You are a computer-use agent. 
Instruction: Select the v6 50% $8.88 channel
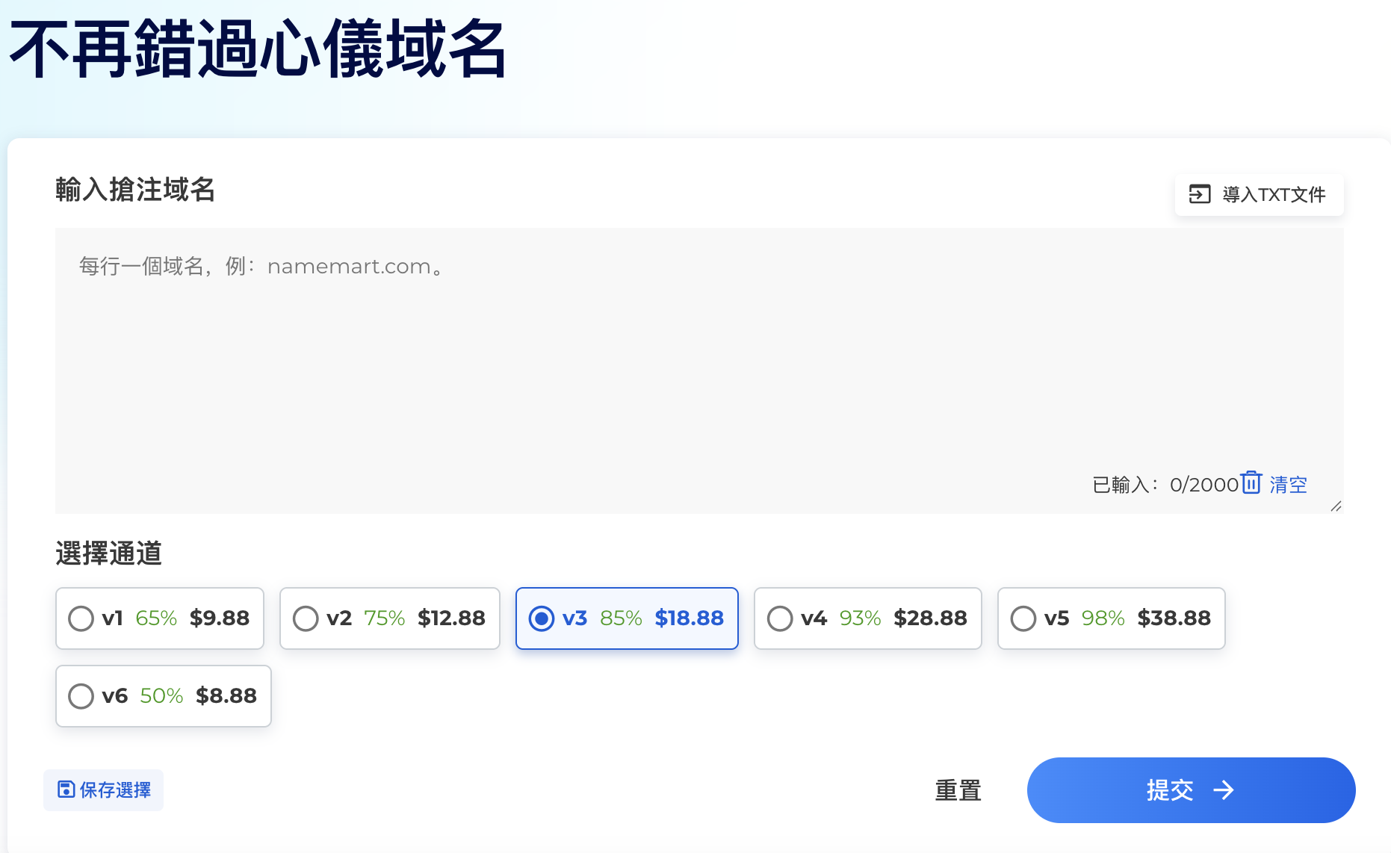164,696
